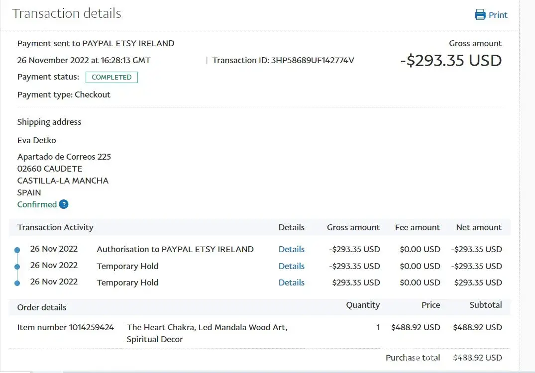Open the help icon beside Confirmed
This screenshot has width=535, height=373.
tap(64, 204)
